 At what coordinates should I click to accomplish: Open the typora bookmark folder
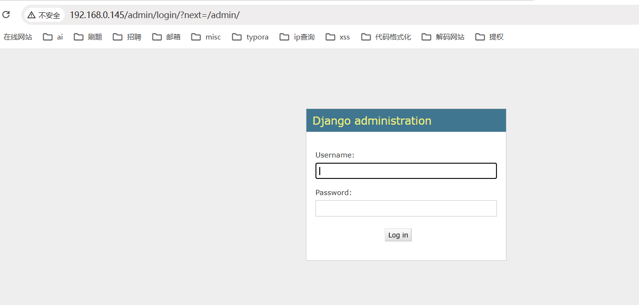click(250, 37)
